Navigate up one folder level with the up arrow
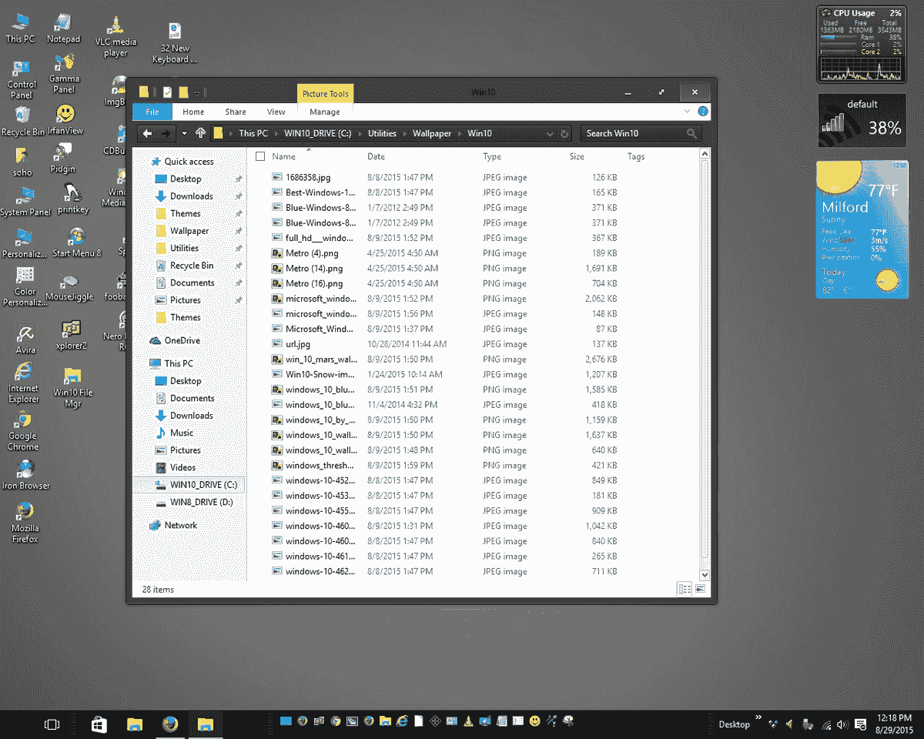 (201, 133)
